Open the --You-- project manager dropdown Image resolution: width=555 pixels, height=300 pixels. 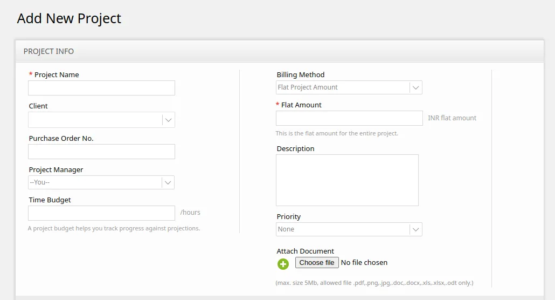101,182
